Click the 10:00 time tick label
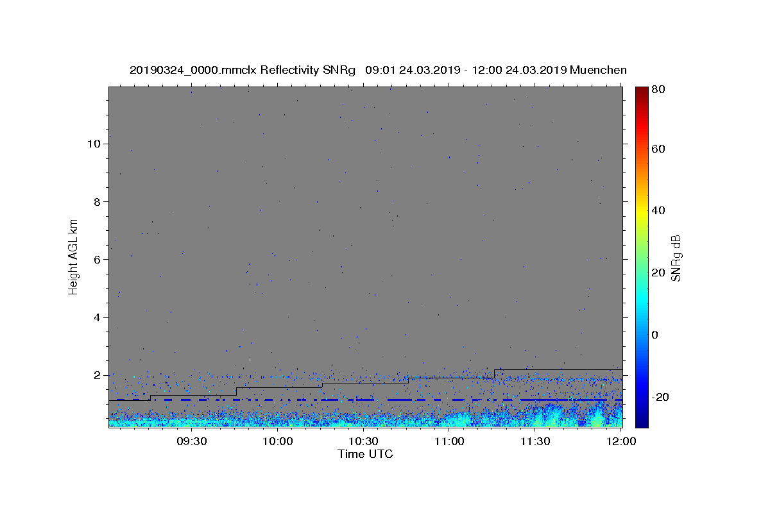This screenshot has height=513, width=770. coord(278,442)
